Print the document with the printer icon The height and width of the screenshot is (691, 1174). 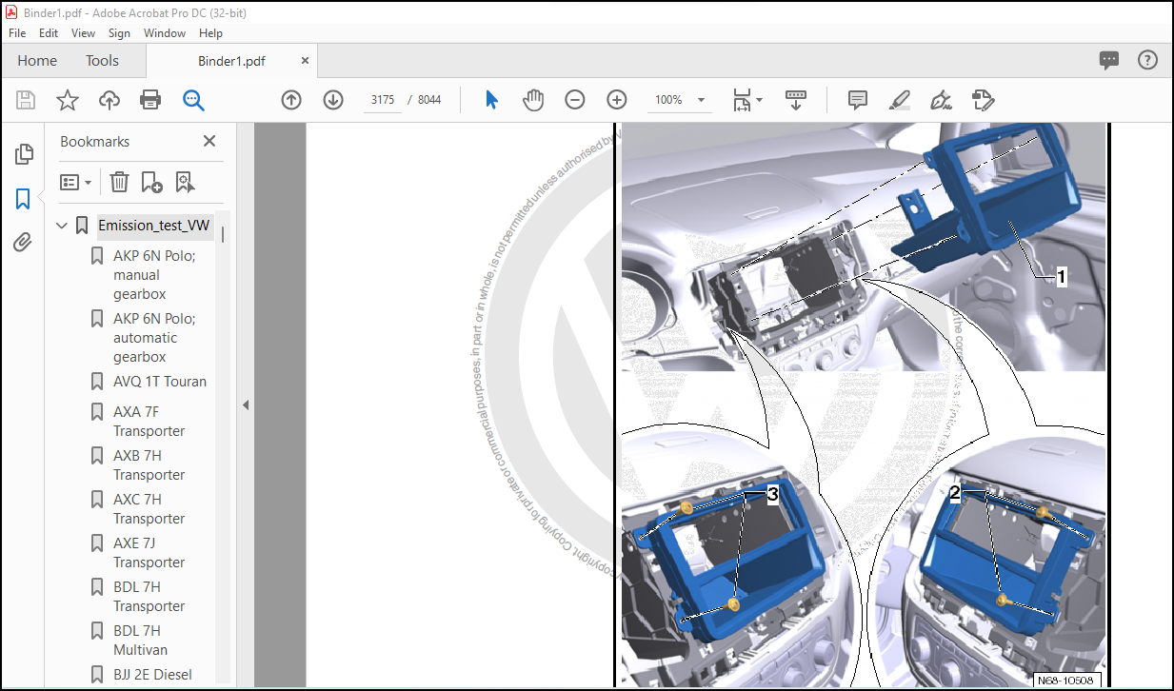[150, 100]
